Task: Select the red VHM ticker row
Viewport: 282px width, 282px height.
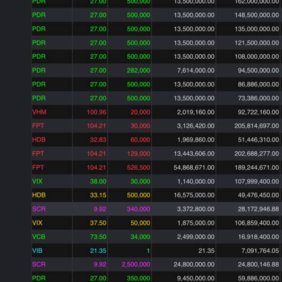Action: click(x=156, y=112)
